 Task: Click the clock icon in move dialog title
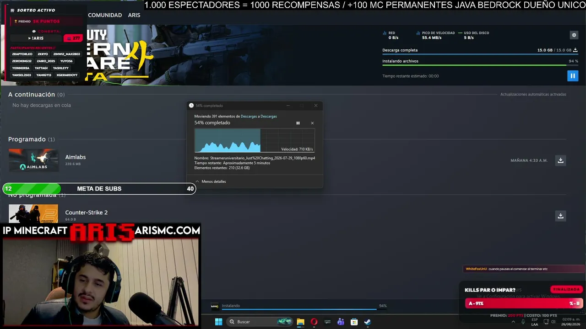(x=191, y=106)
